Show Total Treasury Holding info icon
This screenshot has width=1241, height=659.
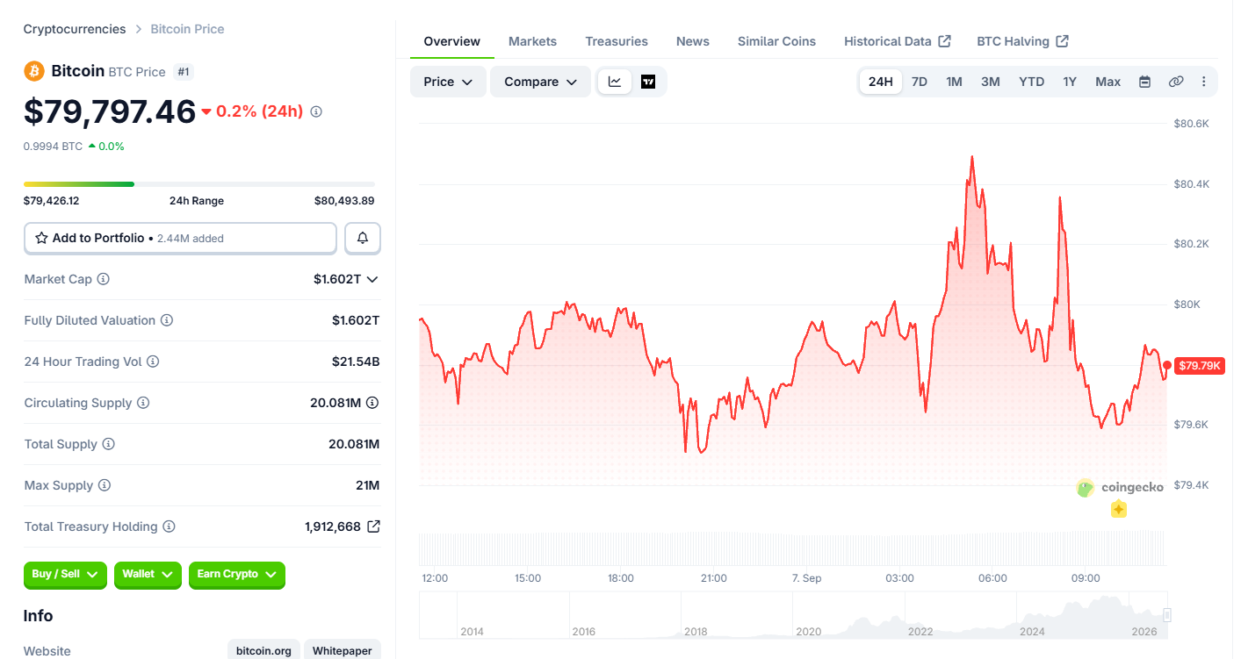pyautogui.click(x=169, y=526)
